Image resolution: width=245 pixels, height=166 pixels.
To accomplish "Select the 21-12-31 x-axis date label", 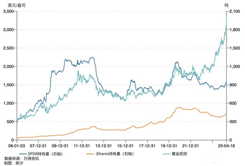I will [x=191, y=146].
